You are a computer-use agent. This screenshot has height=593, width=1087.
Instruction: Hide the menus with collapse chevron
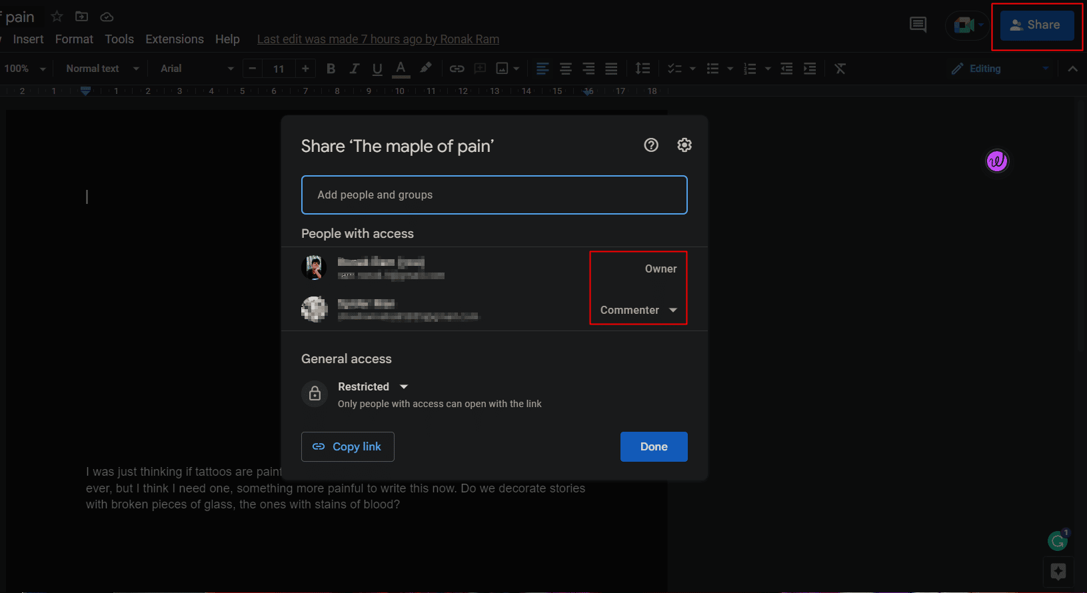point(1072,69)
